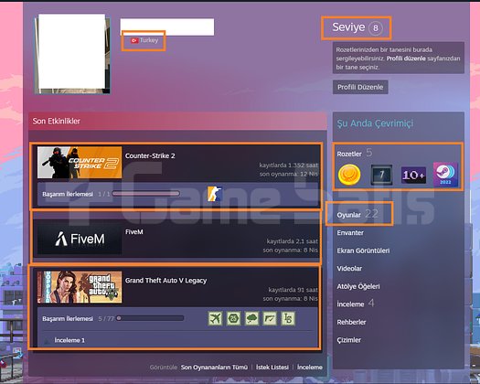Image resolution: width=480 pixels, height=384 pixels.
Task: Click the Grand Theft Auto V Legacy banner
Action: pyautogui.click(x=80, y=287)
